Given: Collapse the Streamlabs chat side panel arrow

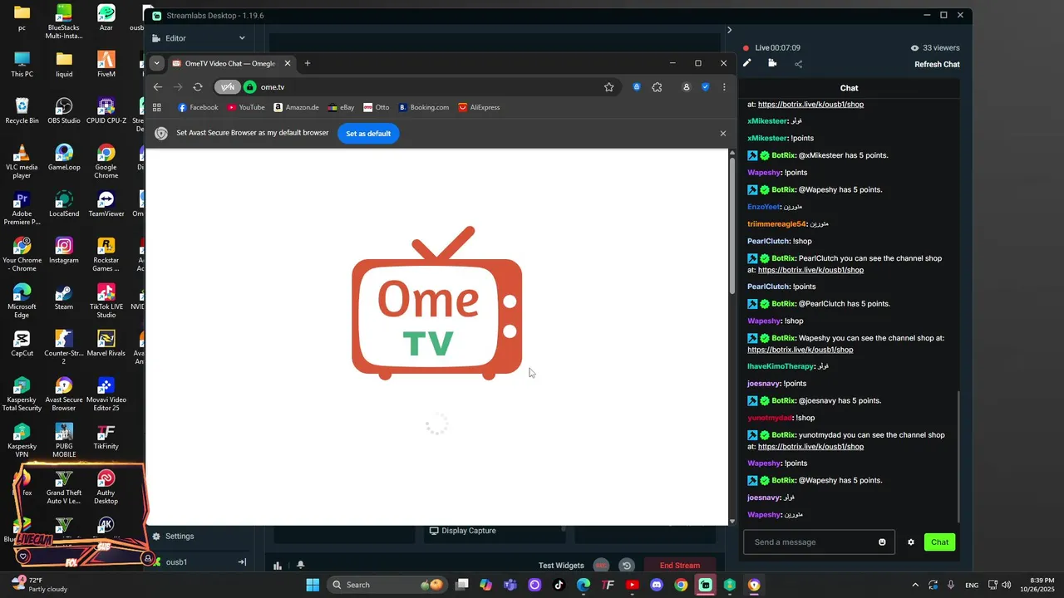Looking at the screenshot, I should [x=729, y=30].
